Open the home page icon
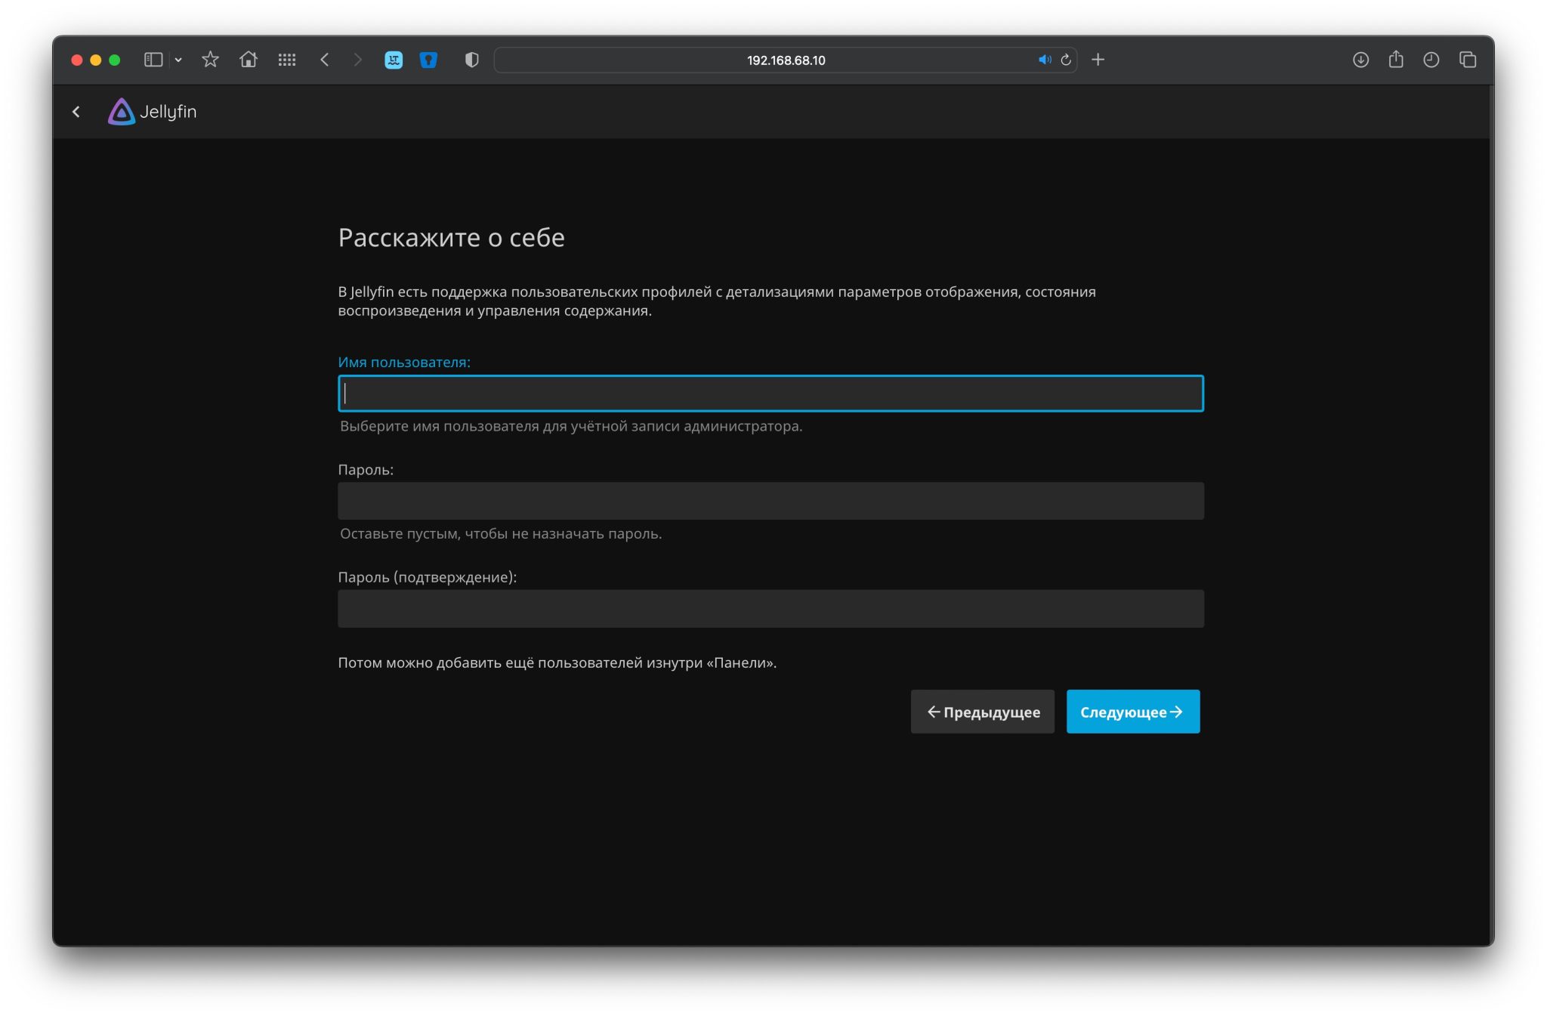 tap(249, 60)
